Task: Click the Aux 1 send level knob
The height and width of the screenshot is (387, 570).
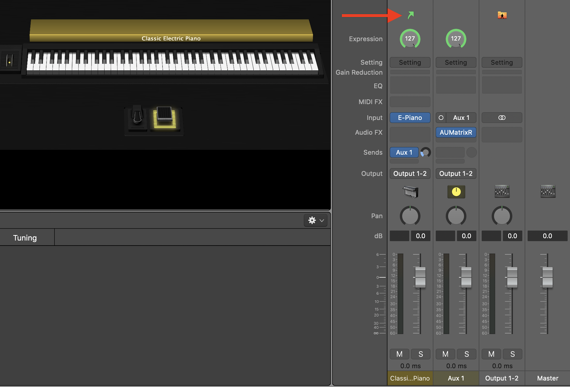Action: coord(425,152)
